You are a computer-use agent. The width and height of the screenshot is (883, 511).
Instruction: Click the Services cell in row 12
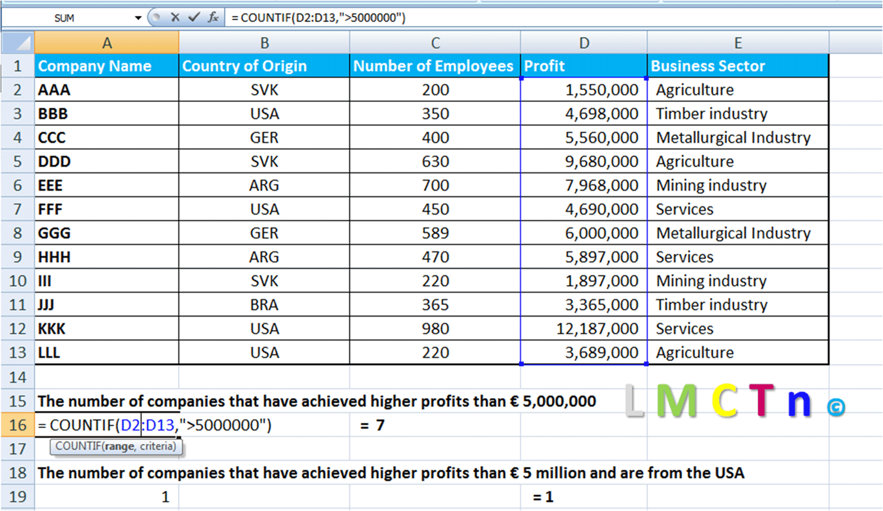pyautogui.click(x=738, y=328)
